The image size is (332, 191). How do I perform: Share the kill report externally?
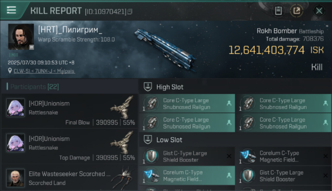(297, 11)
